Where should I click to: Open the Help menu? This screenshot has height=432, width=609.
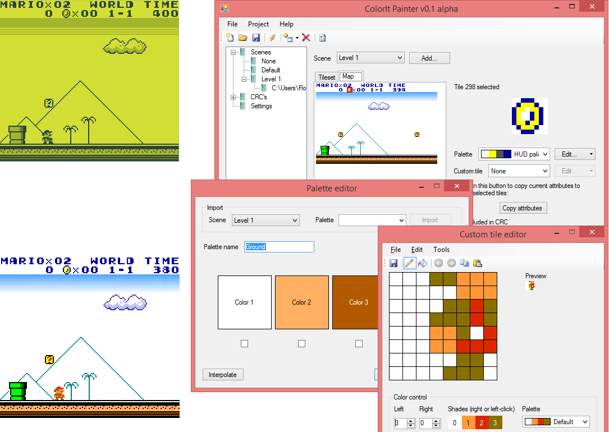(x=286, y=24)
